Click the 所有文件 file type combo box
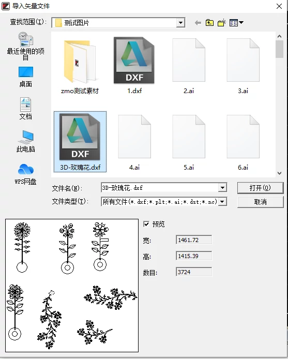288x359 pixels. (x=164, y=202)
